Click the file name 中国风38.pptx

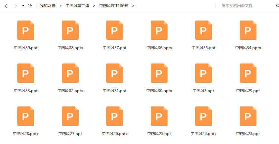click(x=70, y=48)
